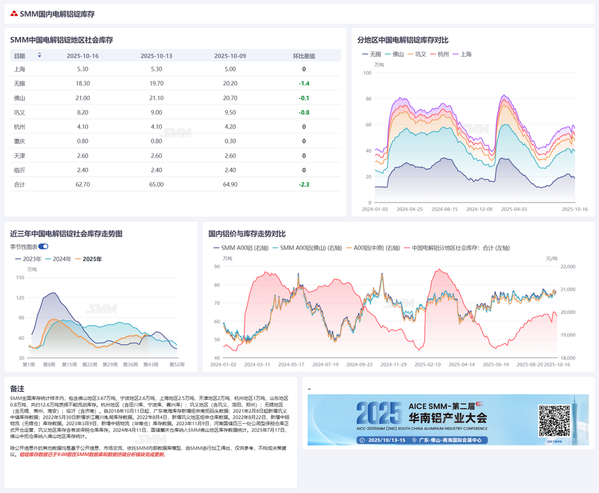This screenshot has height=493, width=599.
Task: Select the highlighted 2025年 legend item
Action: pos(88,259)
